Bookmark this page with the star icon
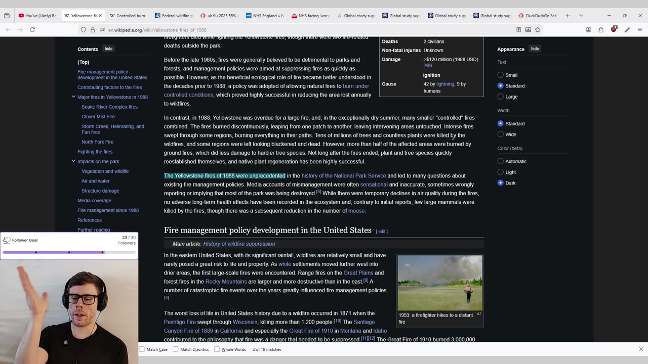Screen dimensions: 648x364 (538, 30)
